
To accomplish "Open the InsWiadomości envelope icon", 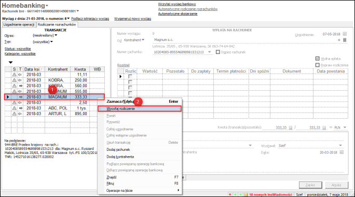I will 246,194.
